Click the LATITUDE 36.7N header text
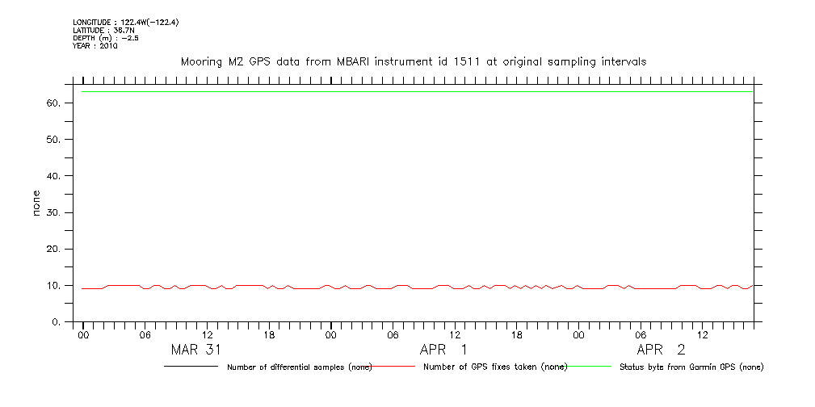Screen dimensions: 815x407 click(x=102, y=31)
